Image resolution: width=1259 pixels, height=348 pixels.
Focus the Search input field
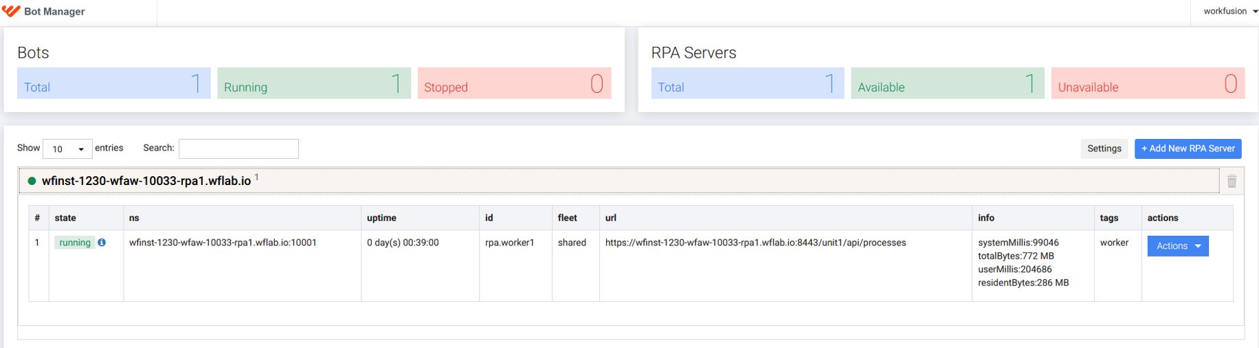238,149
